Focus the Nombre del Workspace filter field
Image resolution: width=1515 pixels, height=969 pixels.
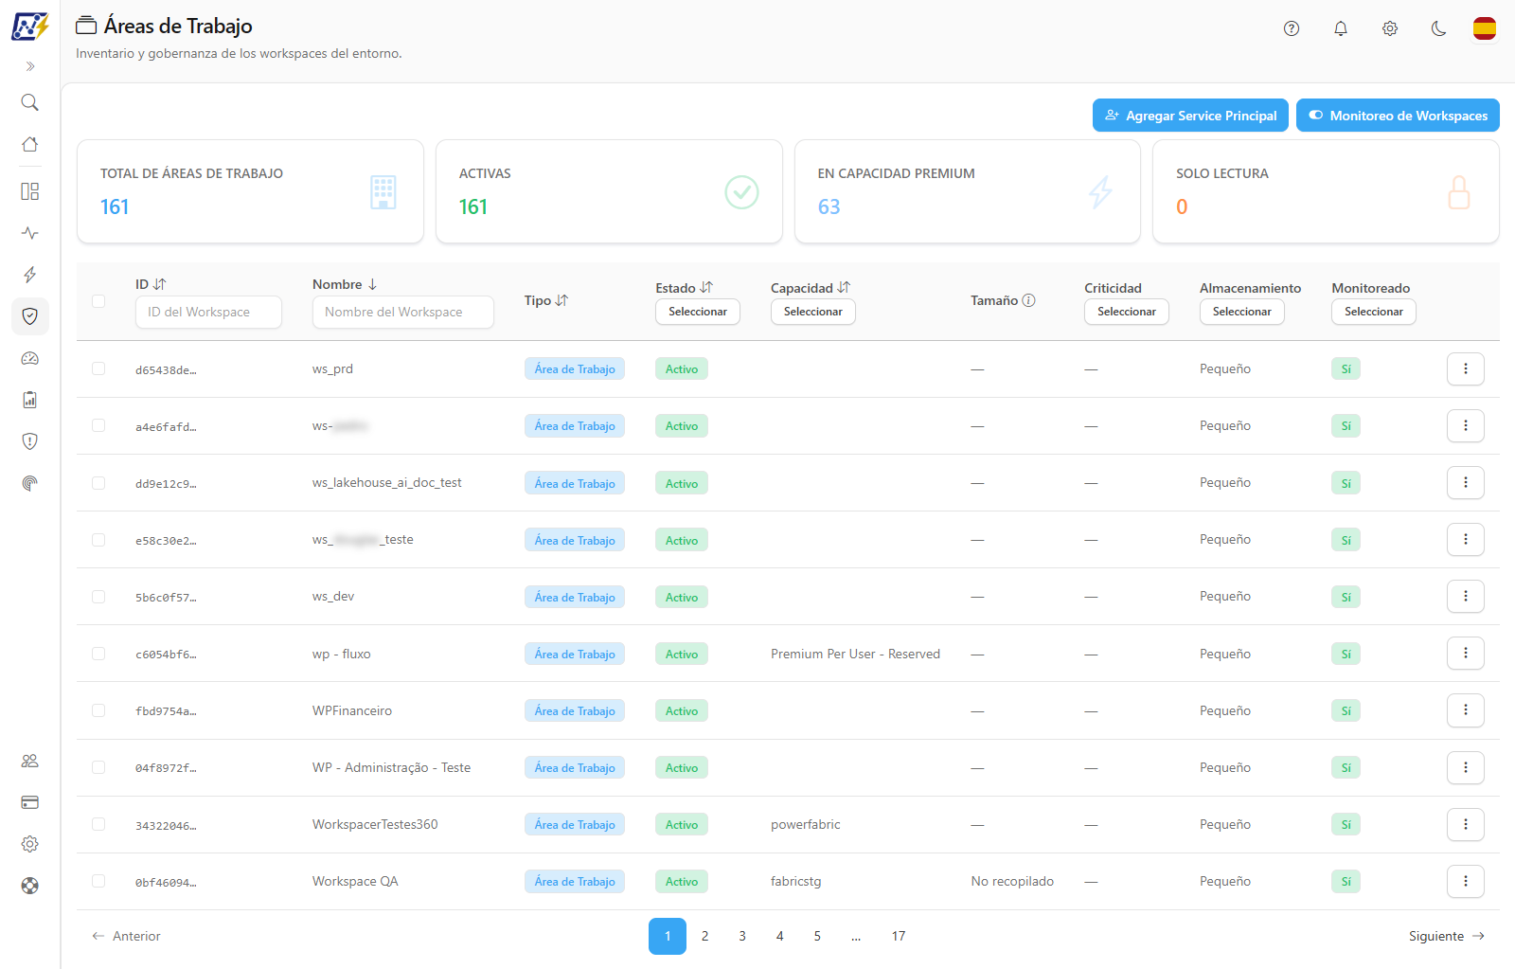(x=403, y=312)
